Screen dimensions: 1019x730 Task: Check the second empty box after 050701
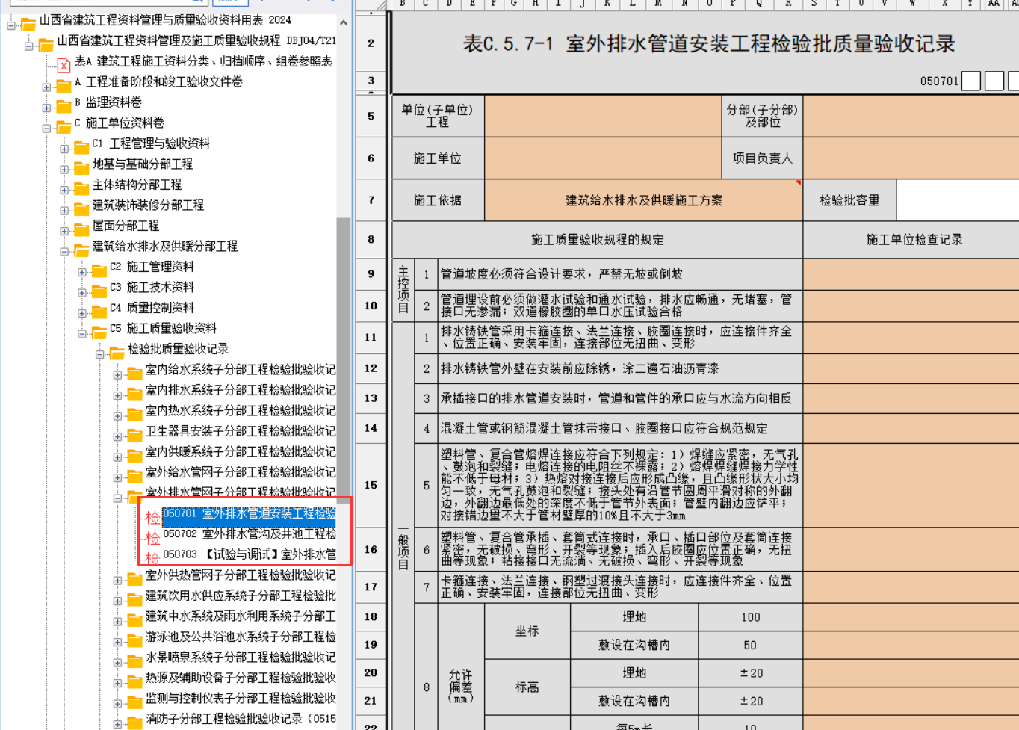[x=994, y=81]
